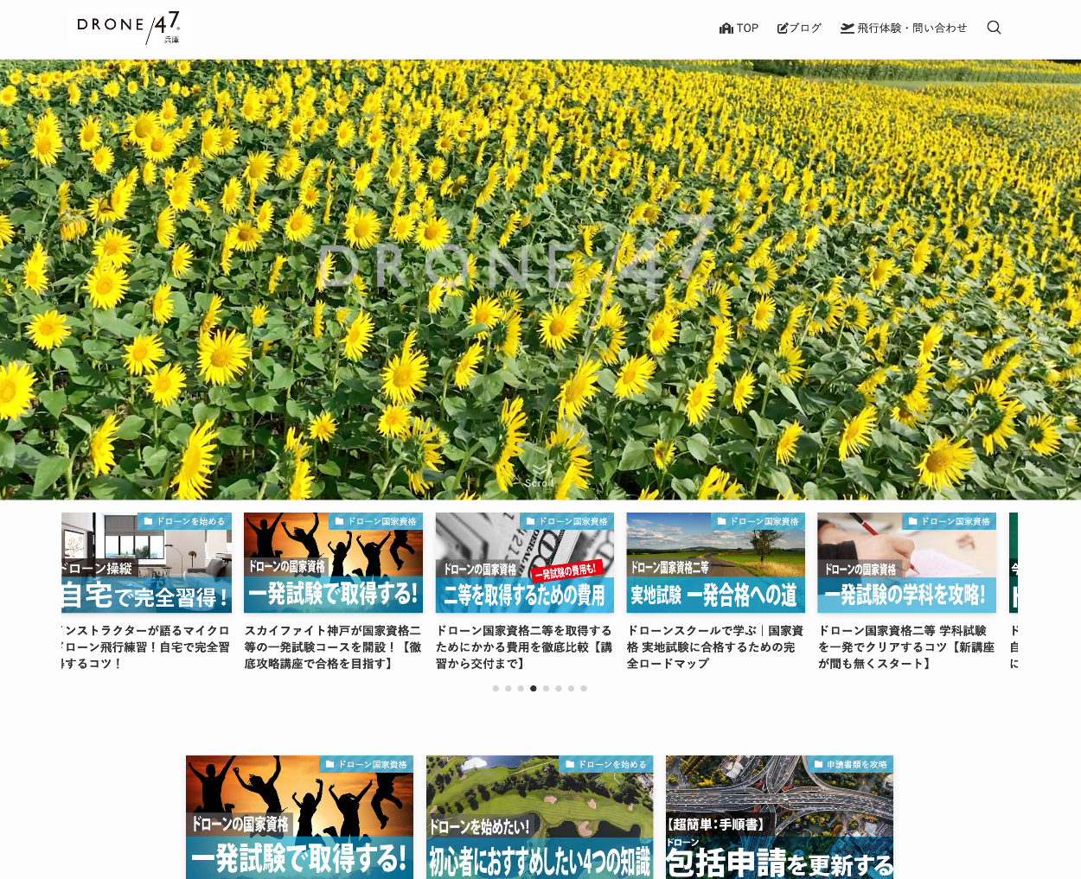Open the スカイファイト神戸 article title link

(333, 647)
